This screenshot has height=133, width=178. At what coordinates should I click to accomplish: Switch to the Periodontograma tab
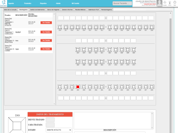click(x=107, y=9)
